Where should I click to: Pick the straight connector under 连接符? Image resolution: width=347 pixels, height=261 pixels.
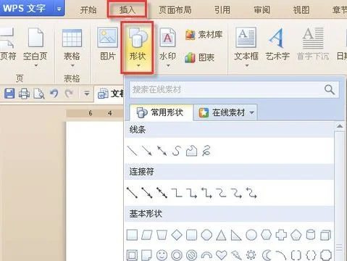point(132,193)
